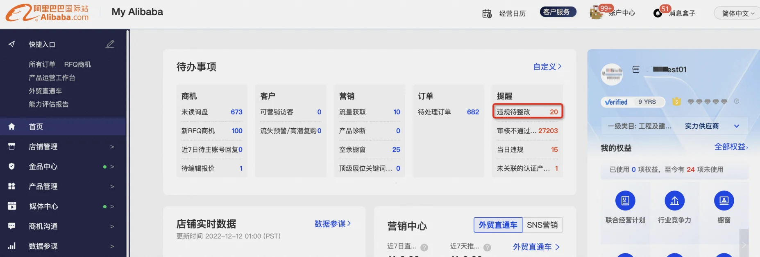Click the 近7日待主账号回复 row

(x=212, y=150)
